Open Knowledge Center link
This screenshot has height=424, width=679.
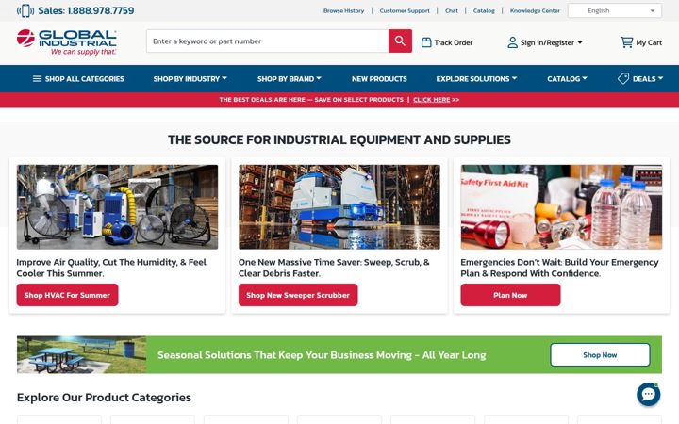coord(535,10)
